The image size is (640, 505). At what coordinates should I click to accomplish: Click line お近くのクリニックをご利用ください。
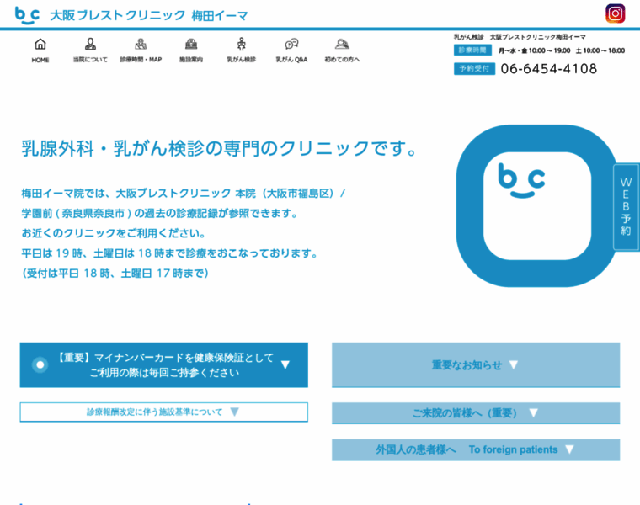(114, 233)
